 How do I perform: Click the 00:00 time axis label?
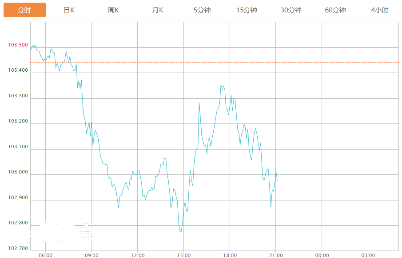click(322, 255)
